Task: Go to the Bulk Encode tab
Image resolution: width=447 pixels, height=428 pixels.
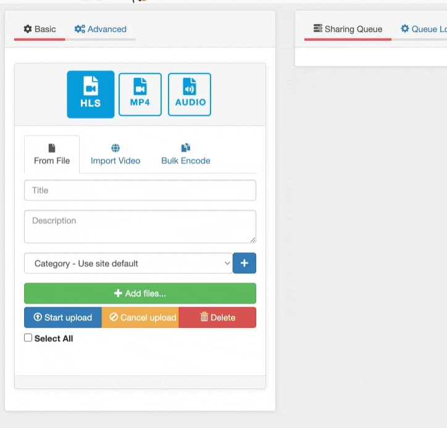Action: 186,155
